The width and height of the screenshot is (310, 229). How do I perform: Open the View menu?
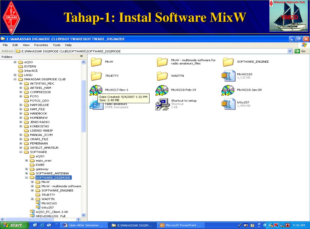(x=26, y=45)
